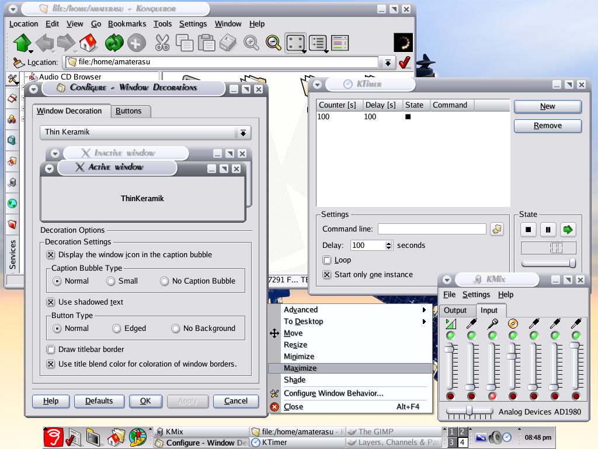Image resolution: width=598 pixels, height=449 pixels.
Task: Zoom in with the magnifier plus icon
Action: (x=251, y=42)
